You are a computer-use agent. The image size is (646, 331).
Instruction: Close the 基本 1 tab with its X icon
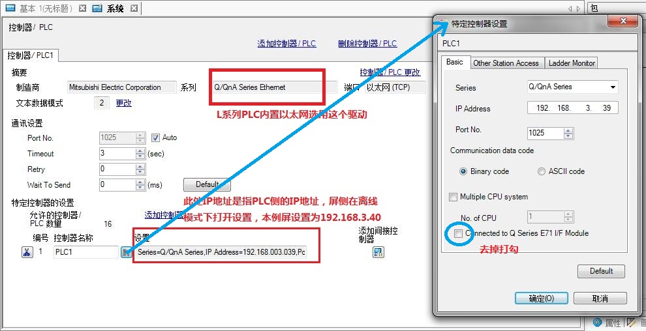[82, 8]
